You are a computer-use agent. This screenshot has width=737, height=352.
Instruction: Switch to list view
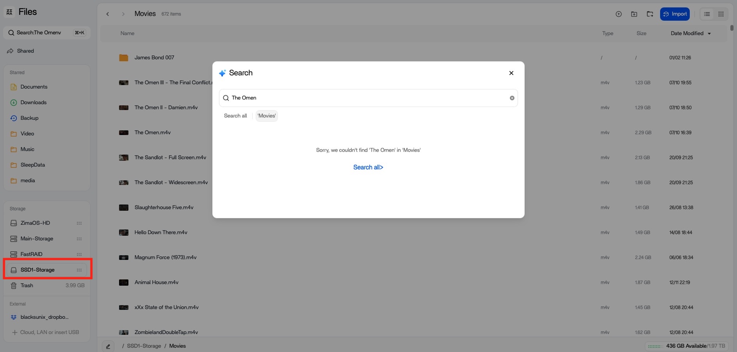pos(707,14)
